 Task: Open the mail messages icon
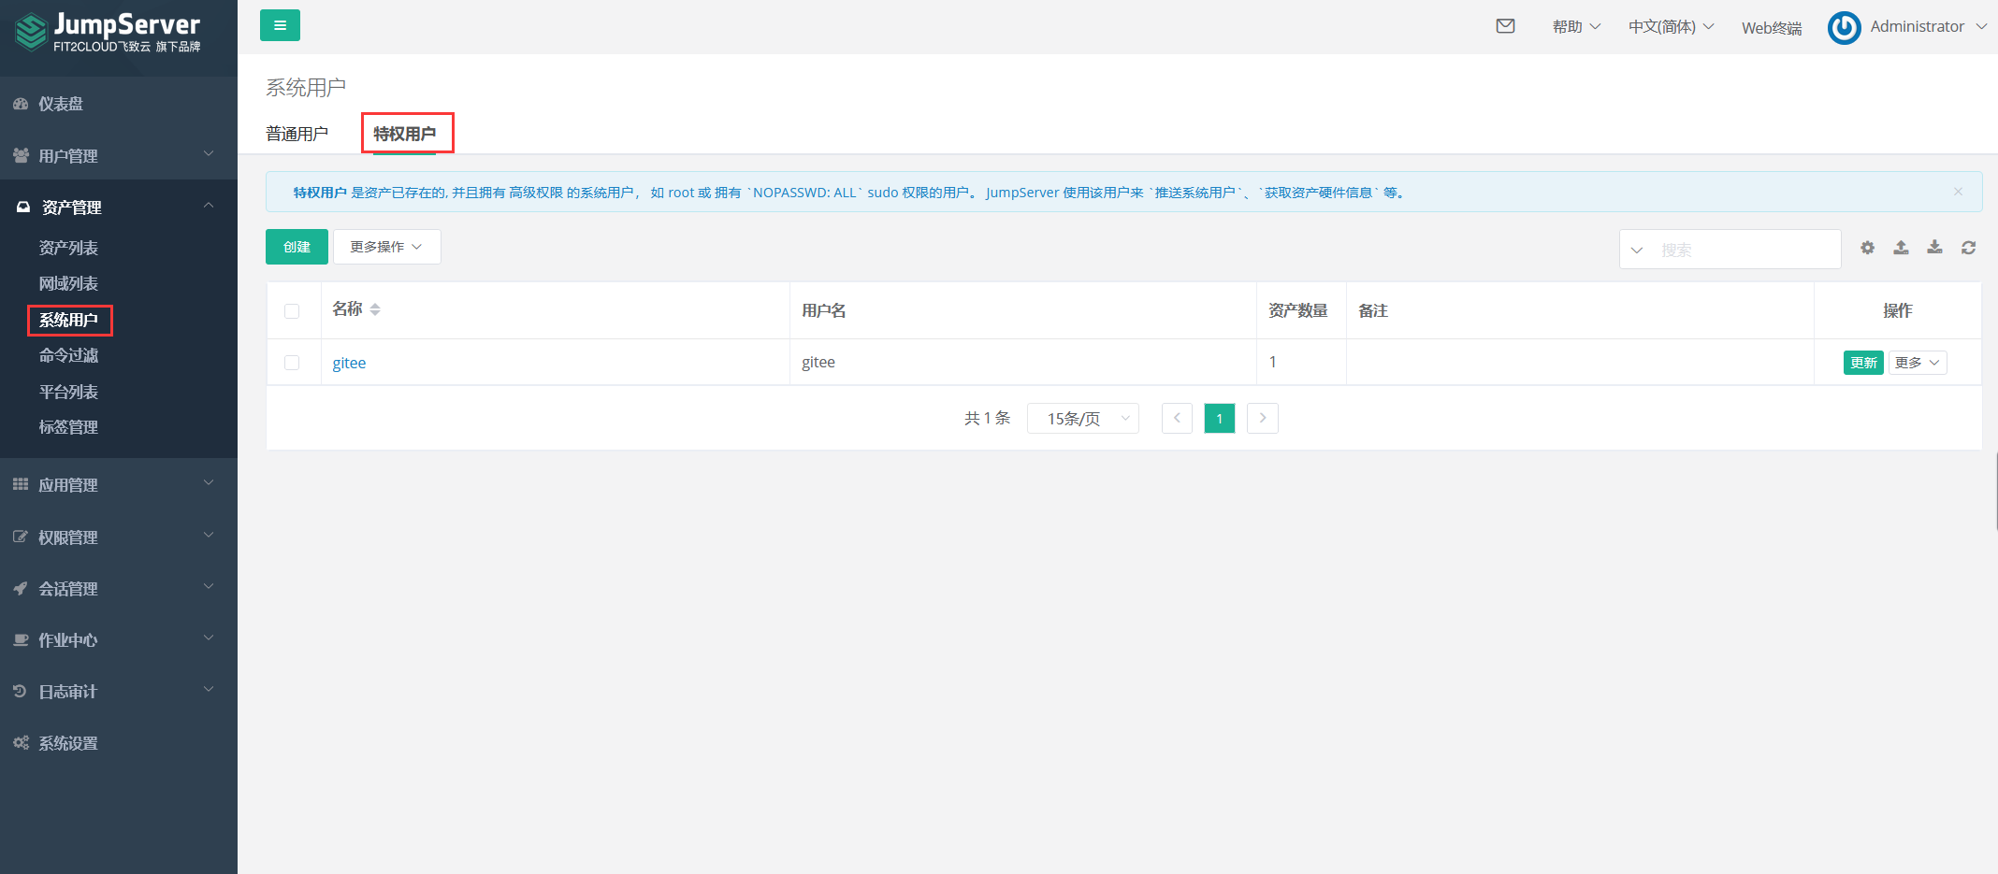pyautogui.click(x=1505, y=26)
